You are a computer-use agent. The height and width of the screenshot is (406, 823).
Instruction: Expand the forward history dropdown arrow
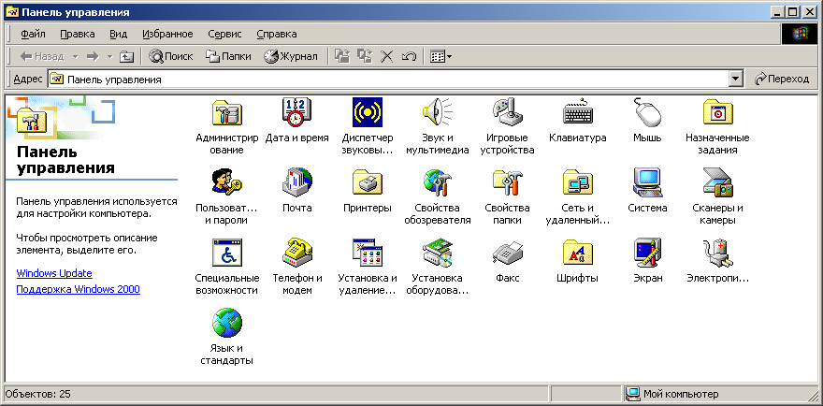pos(109,56)
